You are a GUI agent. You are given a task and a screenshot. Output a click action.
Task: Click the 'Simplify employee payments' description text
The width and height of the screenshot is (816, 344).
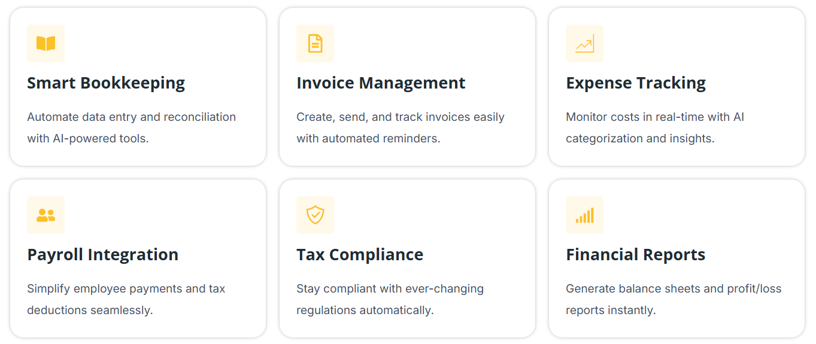[126, 289]
